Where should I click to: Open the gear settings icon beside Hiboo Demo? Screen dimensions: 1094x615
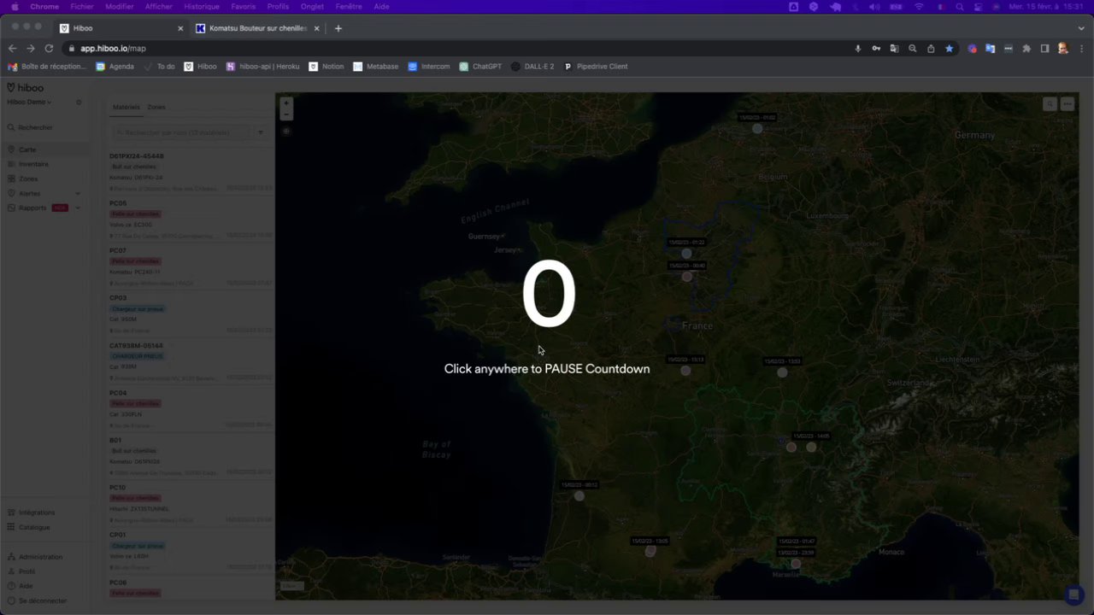(79, 102)
